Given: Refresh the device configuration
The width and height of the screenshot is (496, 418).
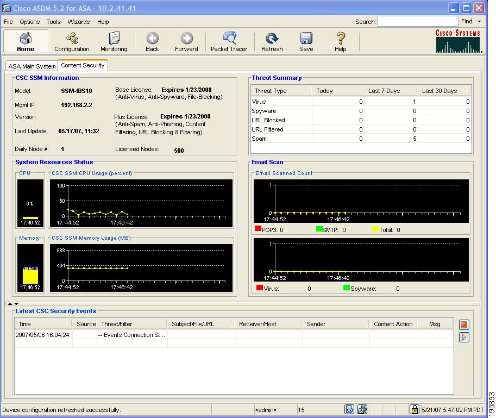Looking at the screenshot, I should 272,41.
